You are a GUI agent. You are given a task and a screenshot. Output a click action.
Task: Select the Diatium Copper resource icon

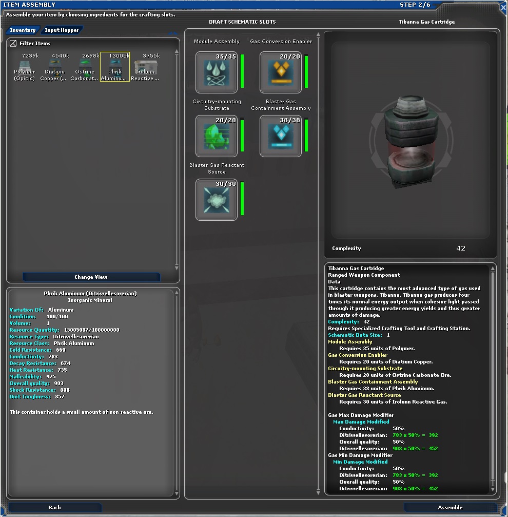click(54, 67)
